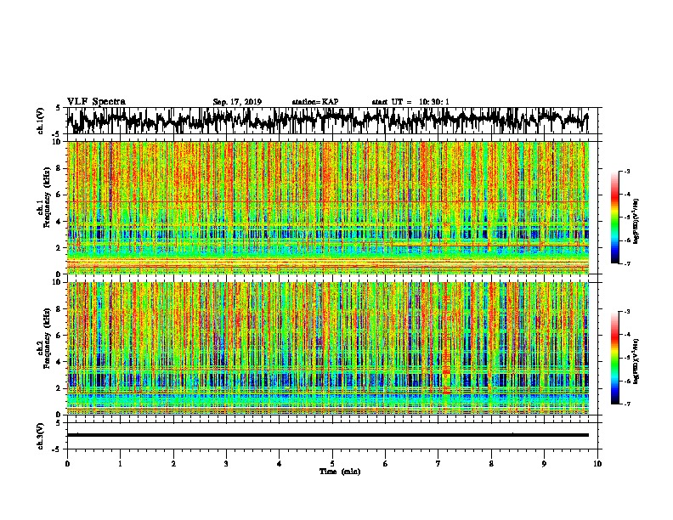The width and height of the screenshot is (673, 520).
Task: Click the ch.1 spectrogram panel
Action: tap(327, 207)
